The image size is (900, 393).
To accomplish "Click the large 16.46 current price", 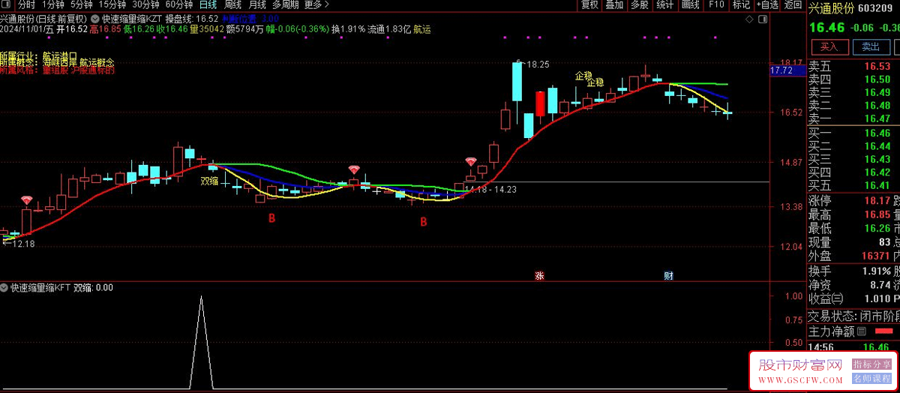I will [826, 28].
